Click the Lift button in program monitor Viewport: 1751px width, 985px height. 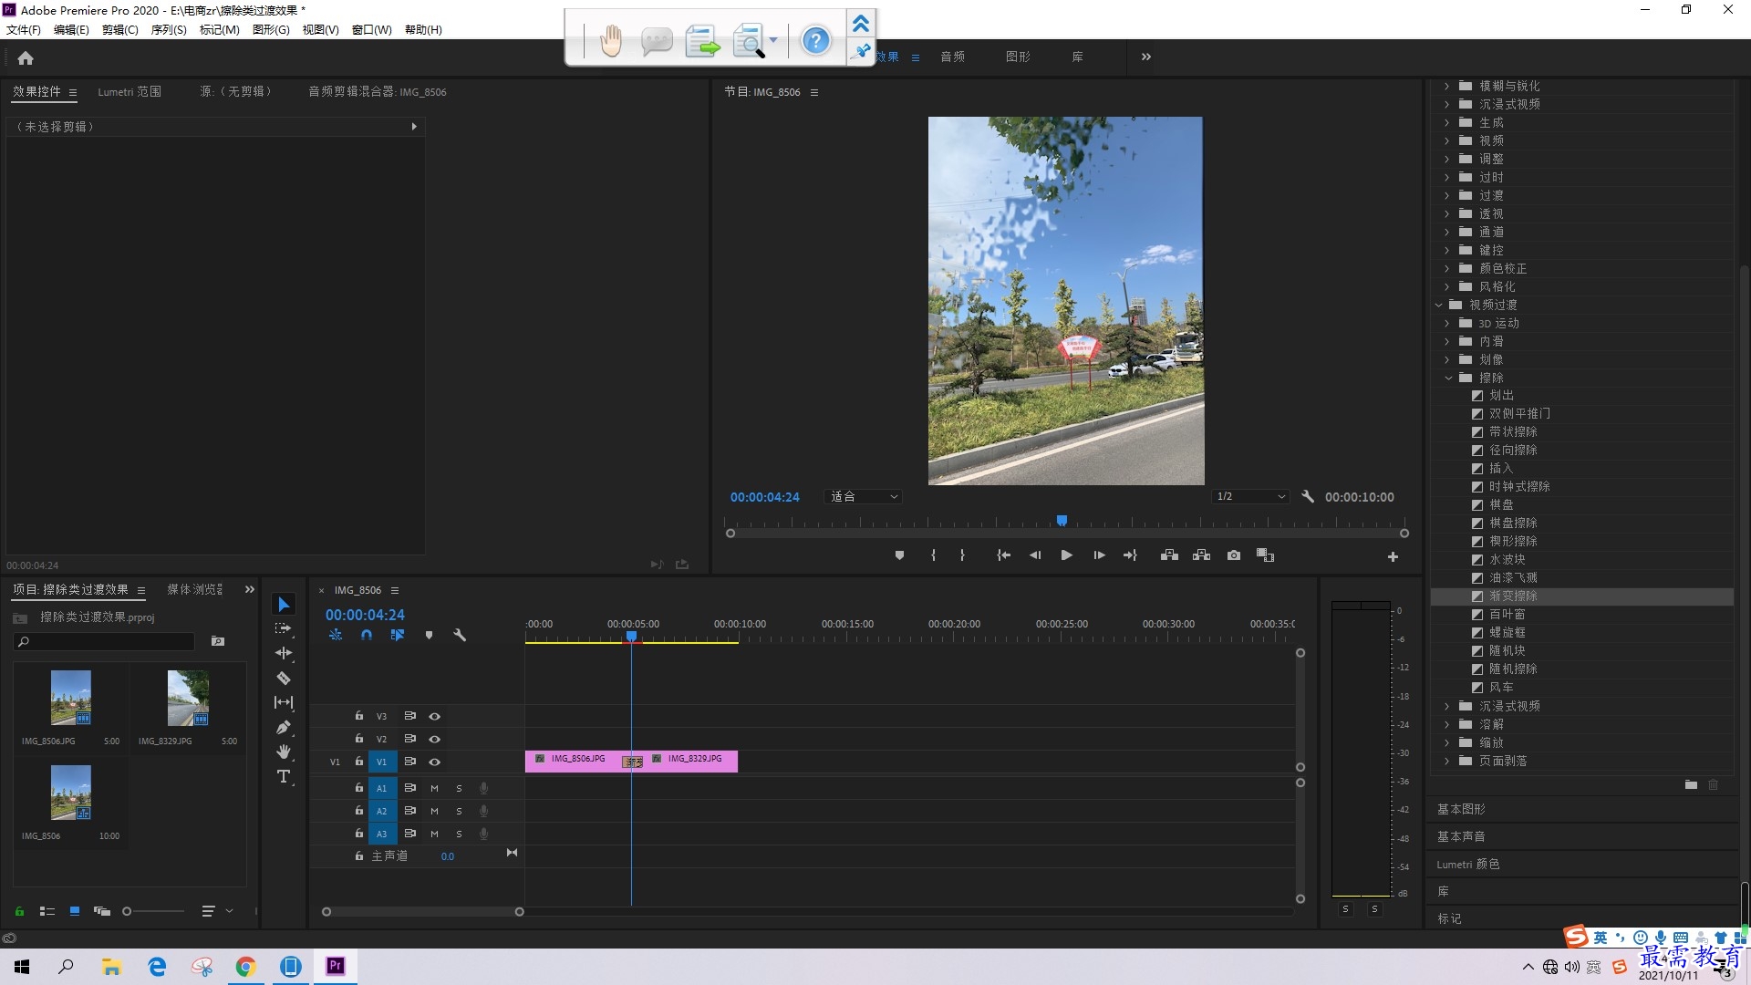pos(1169,555)
